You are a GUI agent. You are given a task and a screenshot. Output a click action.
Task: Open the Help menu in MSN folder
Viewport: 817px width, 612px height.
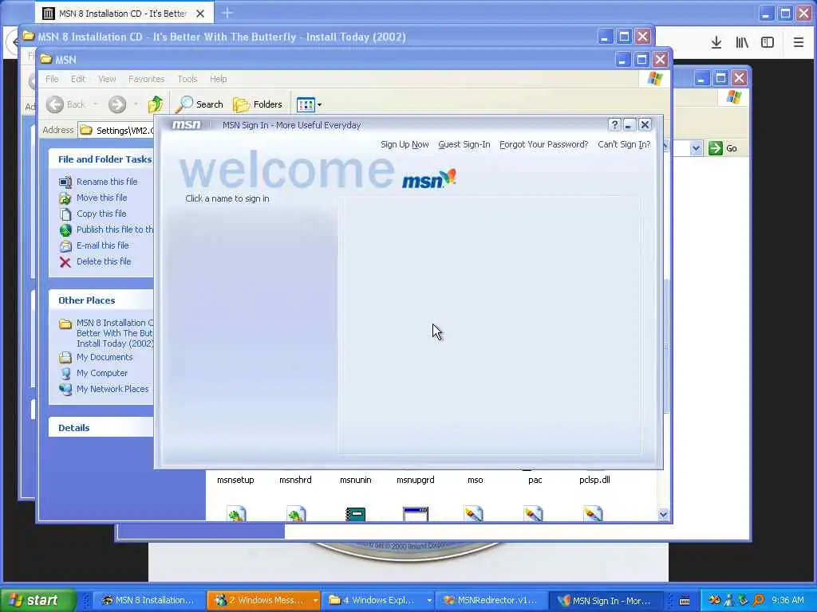point(219,79)
